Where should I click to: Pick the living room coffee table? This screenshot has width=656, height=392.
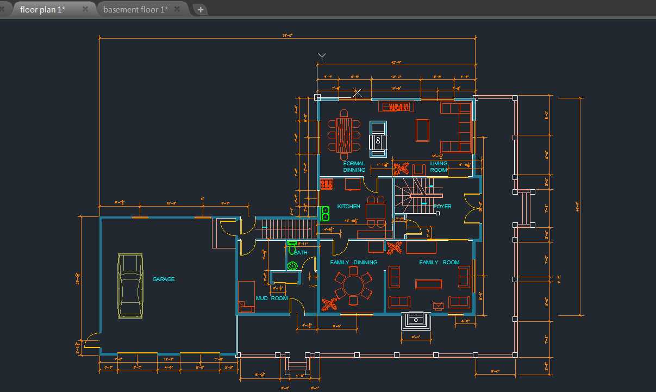pyautogui.click(x=422, y=130)
